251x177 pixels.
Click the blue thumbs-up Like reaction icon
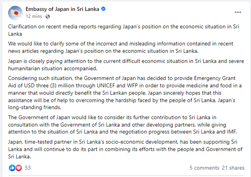(12, 168)
